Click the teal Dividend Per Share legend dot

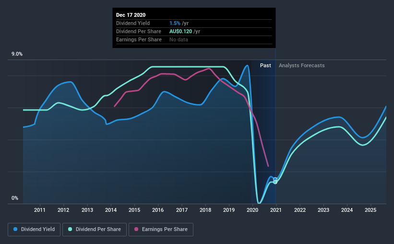[x=70, y=229]
